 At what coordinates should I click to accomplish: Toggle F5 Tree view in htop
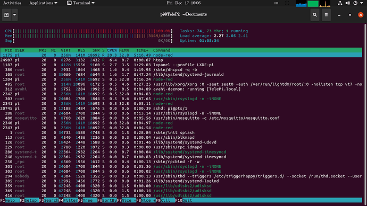pyautogui.click(x=88, y=200)
